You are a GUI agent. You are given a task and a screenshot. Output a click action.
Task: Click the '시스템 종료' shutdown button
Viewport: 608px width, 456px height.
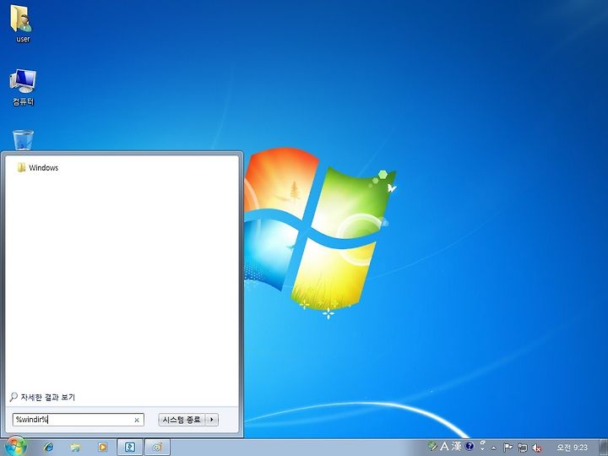181,420
